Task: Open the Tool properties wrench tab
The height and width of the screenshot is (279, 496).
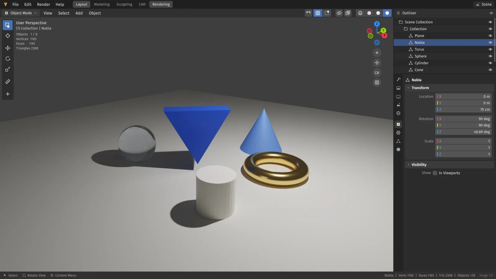Action: click(x=398, y=80)
